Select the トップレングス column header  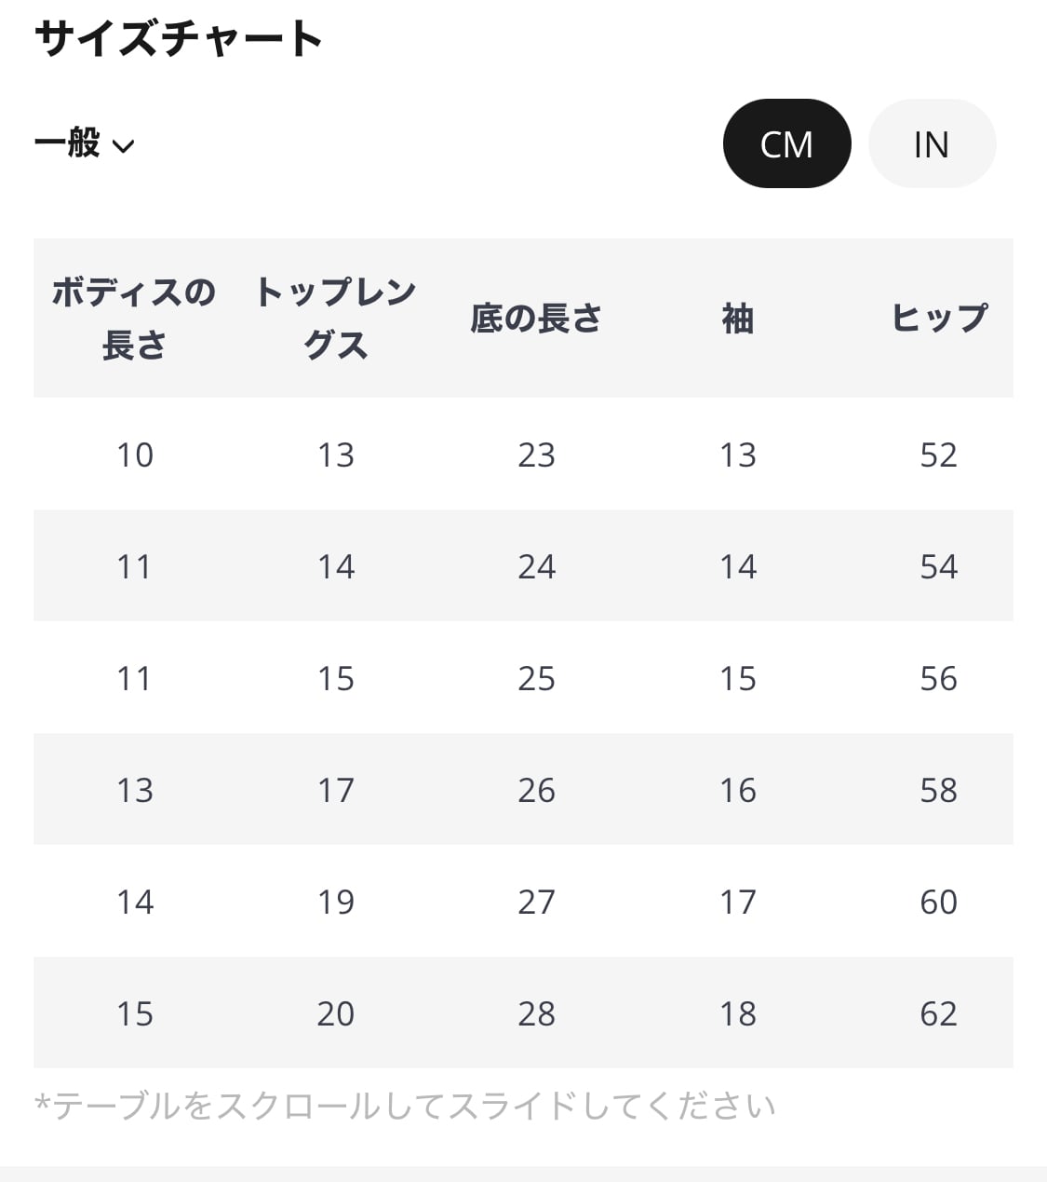click(335, 319)
